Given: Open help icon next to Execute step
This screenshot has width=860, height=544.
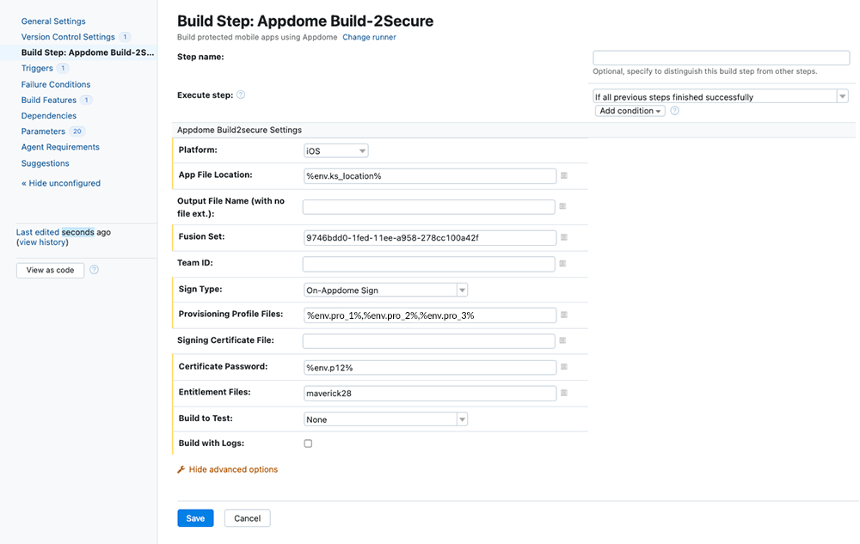Looking at the screenshot, I should pyautogui.click(x=241, y=95).
